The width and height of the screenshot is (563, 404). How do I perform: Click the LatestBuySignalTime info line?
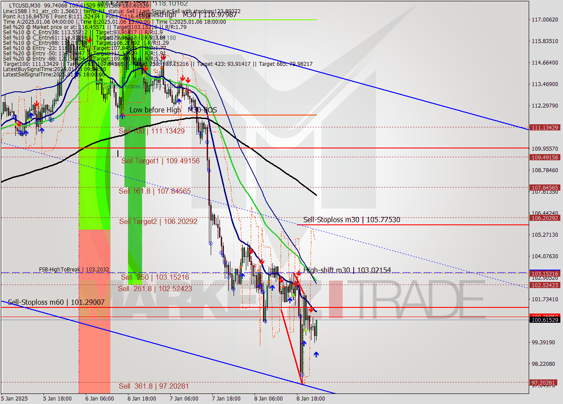[x=54, y=69]
